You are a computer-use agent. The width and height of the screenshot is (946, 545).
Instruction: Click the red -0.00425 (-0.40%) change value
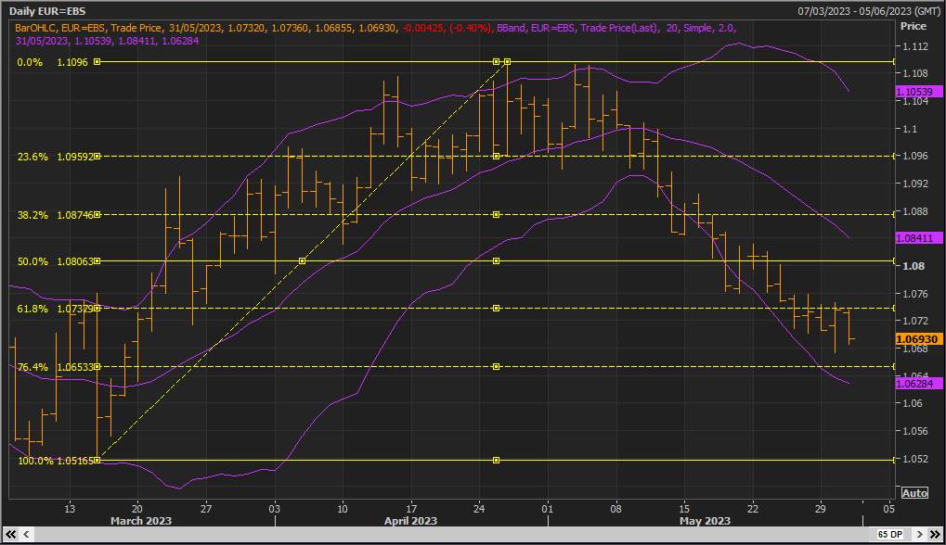(447, 28)
